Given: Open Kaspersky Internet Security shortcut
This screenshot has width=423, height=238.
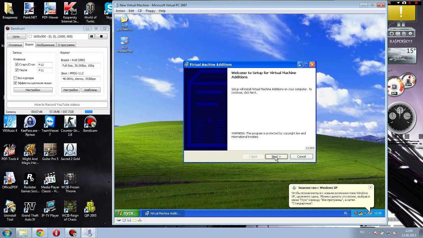Looking at the screenshot, I should pos(70,13).
